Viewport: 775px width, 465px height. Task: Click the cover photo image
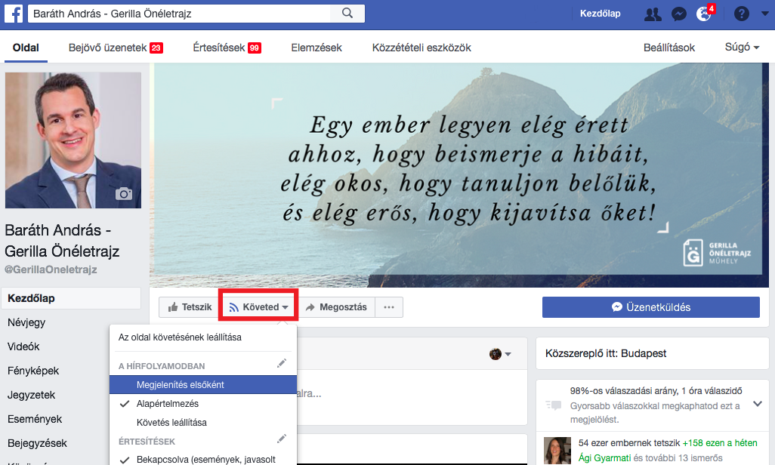pos(459,175)
